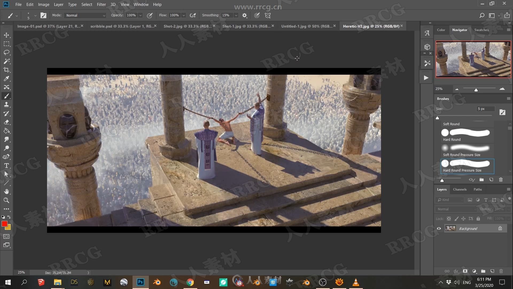Select the Crop tool
The width and height of the screenshot is (513, 289).
pos(6,70)
